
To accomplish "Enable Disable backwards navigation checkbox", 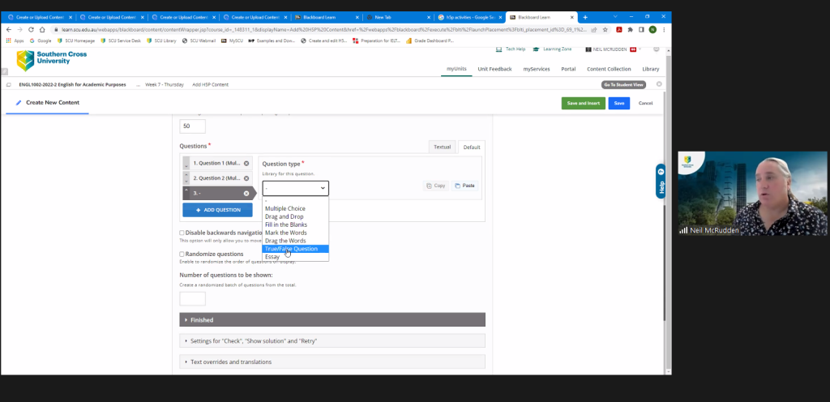I will [182, 233].
